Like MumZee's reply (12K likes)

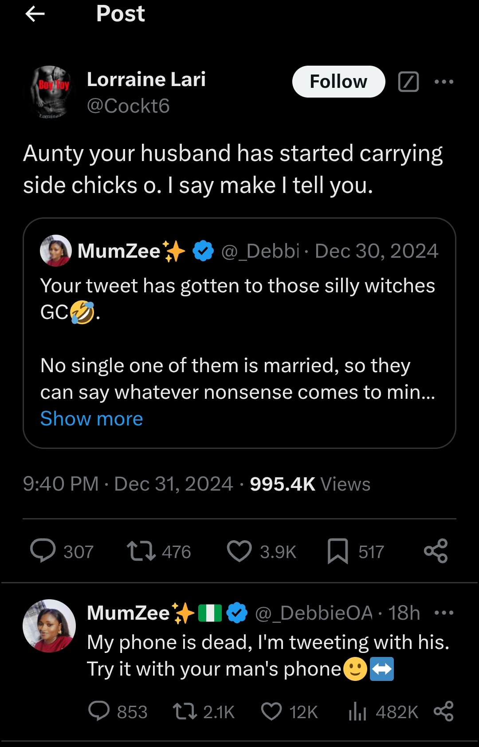[271, 711]
